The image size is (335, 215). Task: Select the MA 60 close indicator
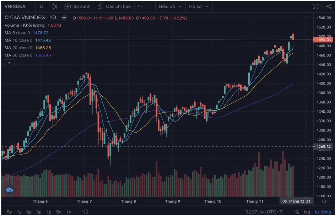click(18, 55)
